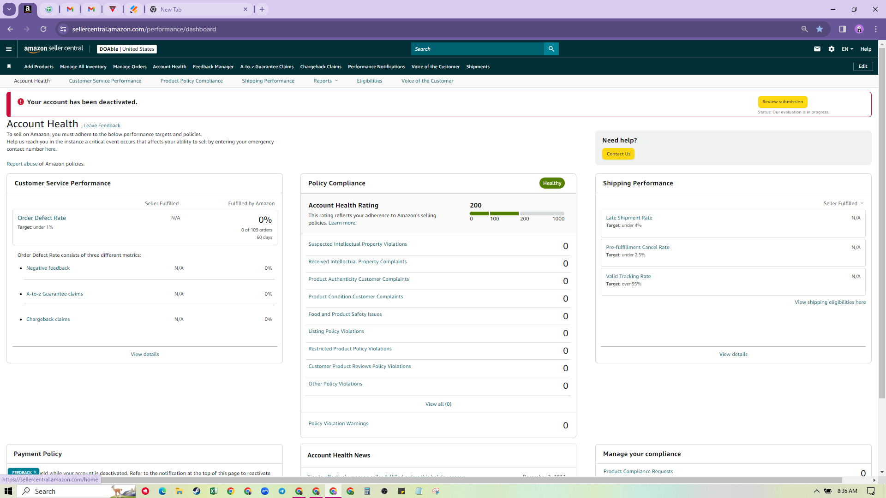The width and height of the screenshot is (886, 498).
Task: Switch to the New Tab tab
Action: click(199, 9)
